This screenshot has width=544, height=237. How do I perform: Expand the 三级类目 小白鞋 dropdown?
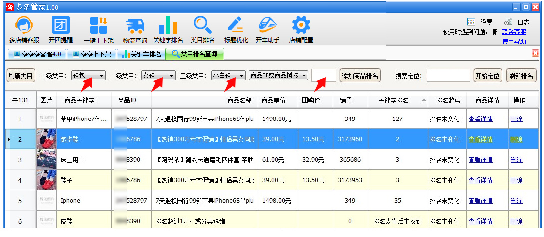tap(229, 75)
